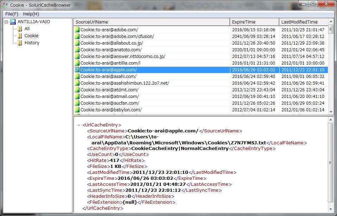337x216 pixels.
Task: Click ExpireTime cell 2041/06/09 03:28:14
Action: (254, 37)
